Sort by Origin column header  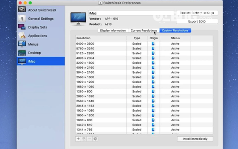tap(154, 38)
